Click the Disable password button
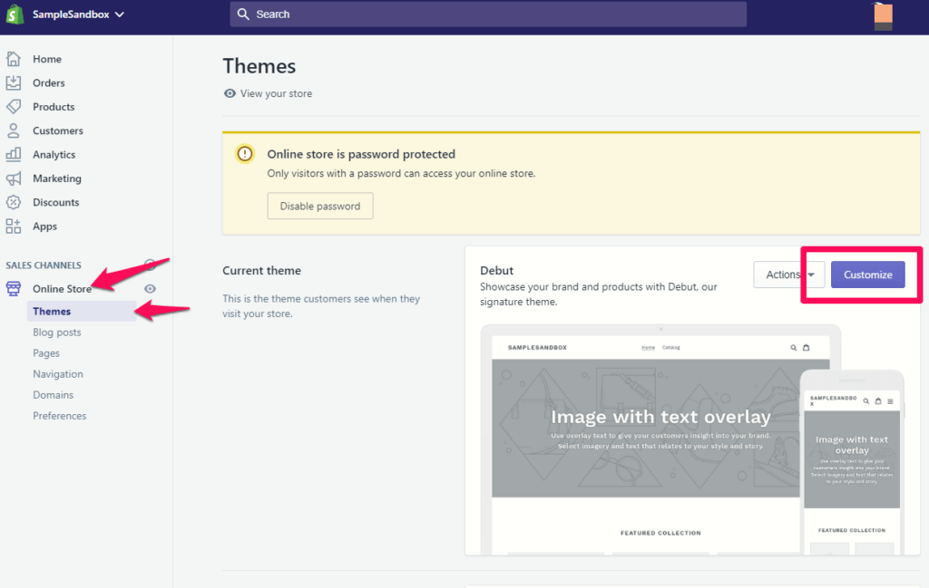The height and width of the screenshot is (588, 929). coord(320,206)
